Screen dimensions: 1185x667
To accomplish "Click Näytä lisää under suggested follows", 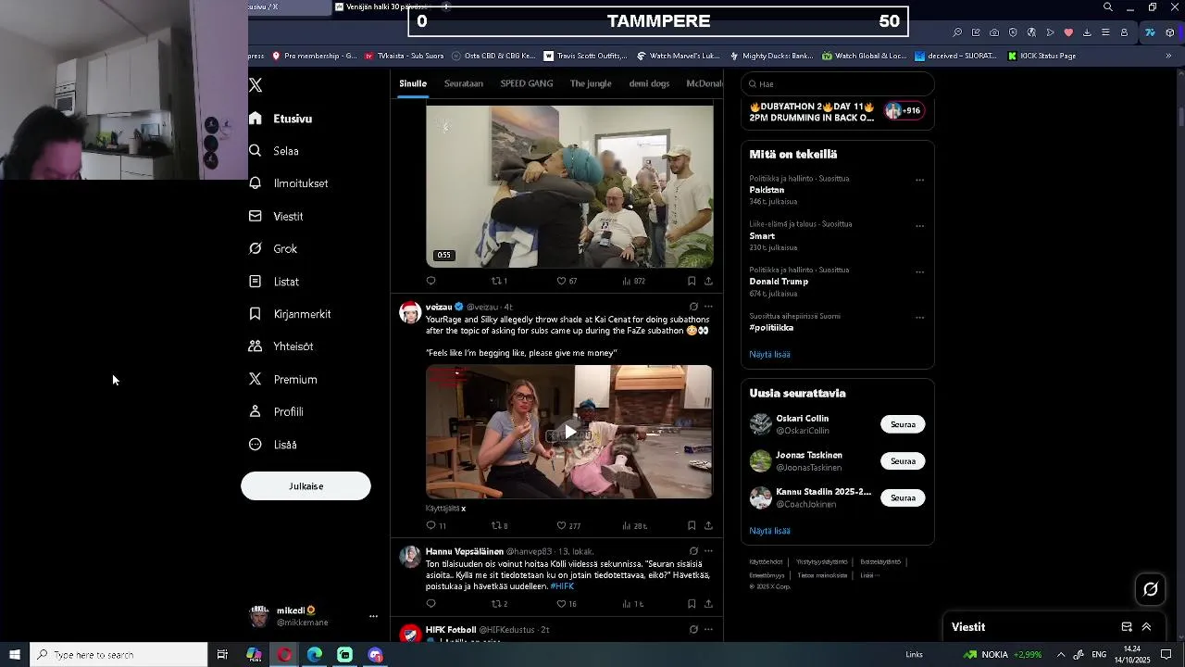I will [769, 531].
